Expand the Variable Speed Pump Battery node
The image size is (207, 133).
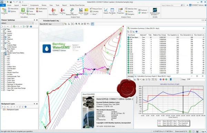click(2, 53)
